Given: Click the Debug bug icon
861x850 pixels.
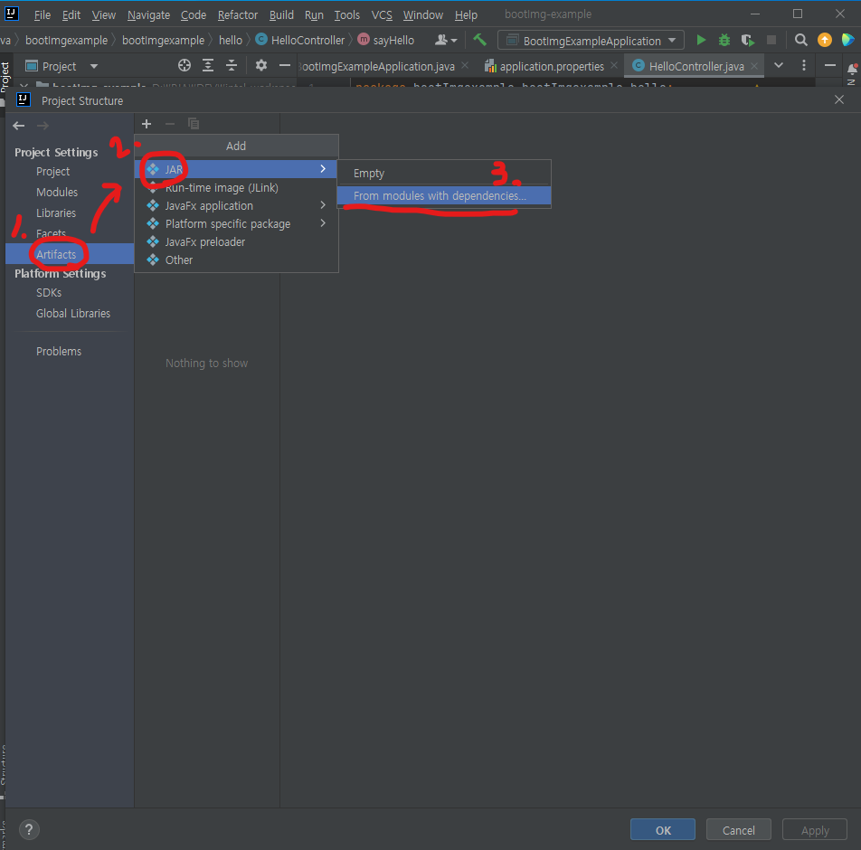Looking at the screenshot, I should pos(724,40).
